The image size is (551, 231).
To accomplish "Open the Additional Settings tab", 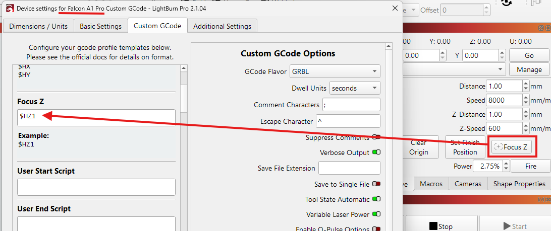I will click(222, 26).
